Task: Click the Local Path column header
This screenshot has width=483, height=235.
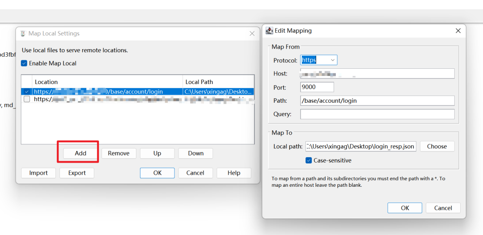Action: tap(218, 82)
